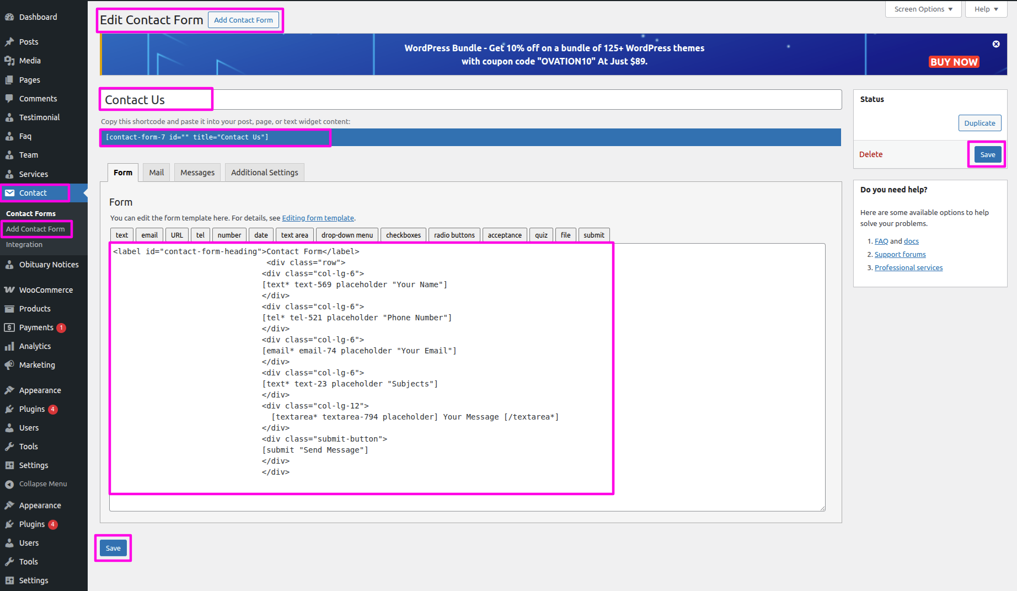
Task: Click the Comments speech bubble icon
Action: [x=9, y=99]
